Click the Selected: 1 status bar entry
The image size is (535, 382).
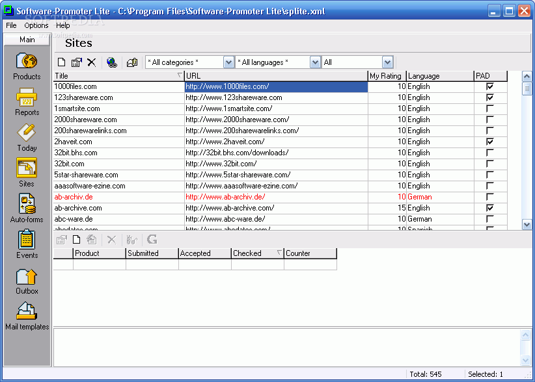coord(485,374)
